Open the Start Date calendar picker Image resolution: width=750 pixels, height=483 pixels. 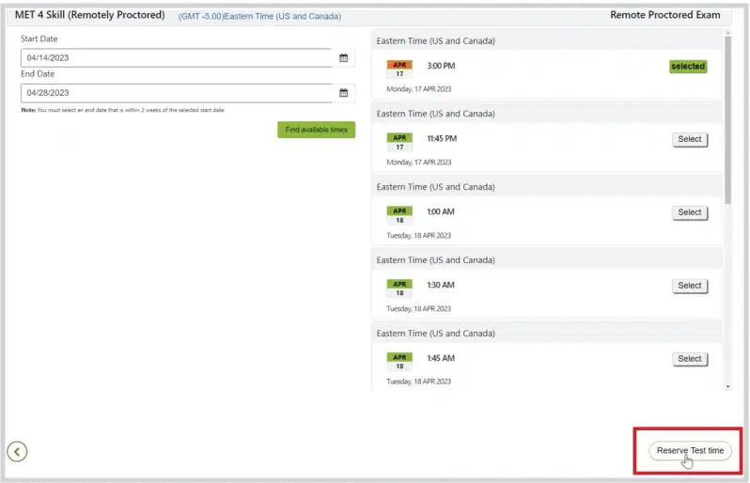tap(343, 58)
